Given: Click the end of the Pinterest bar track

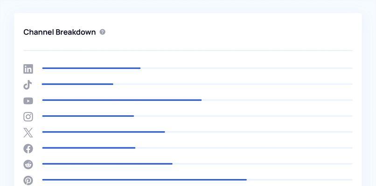Looking at the screenshot, I should [x=352, y=180].
